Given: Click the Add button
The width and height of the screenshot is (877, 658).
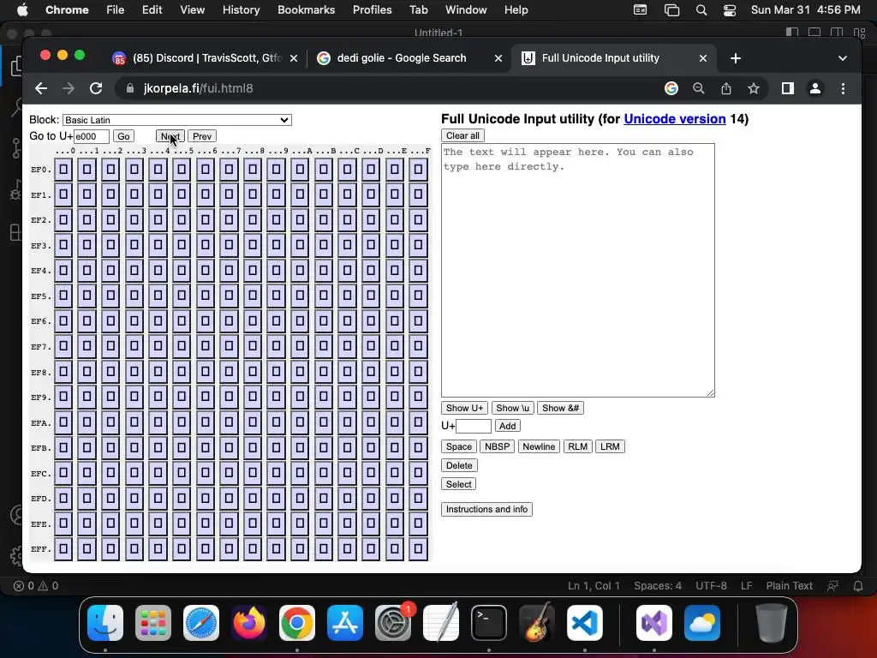Looking at the screenshot, I should pos(507,426).
